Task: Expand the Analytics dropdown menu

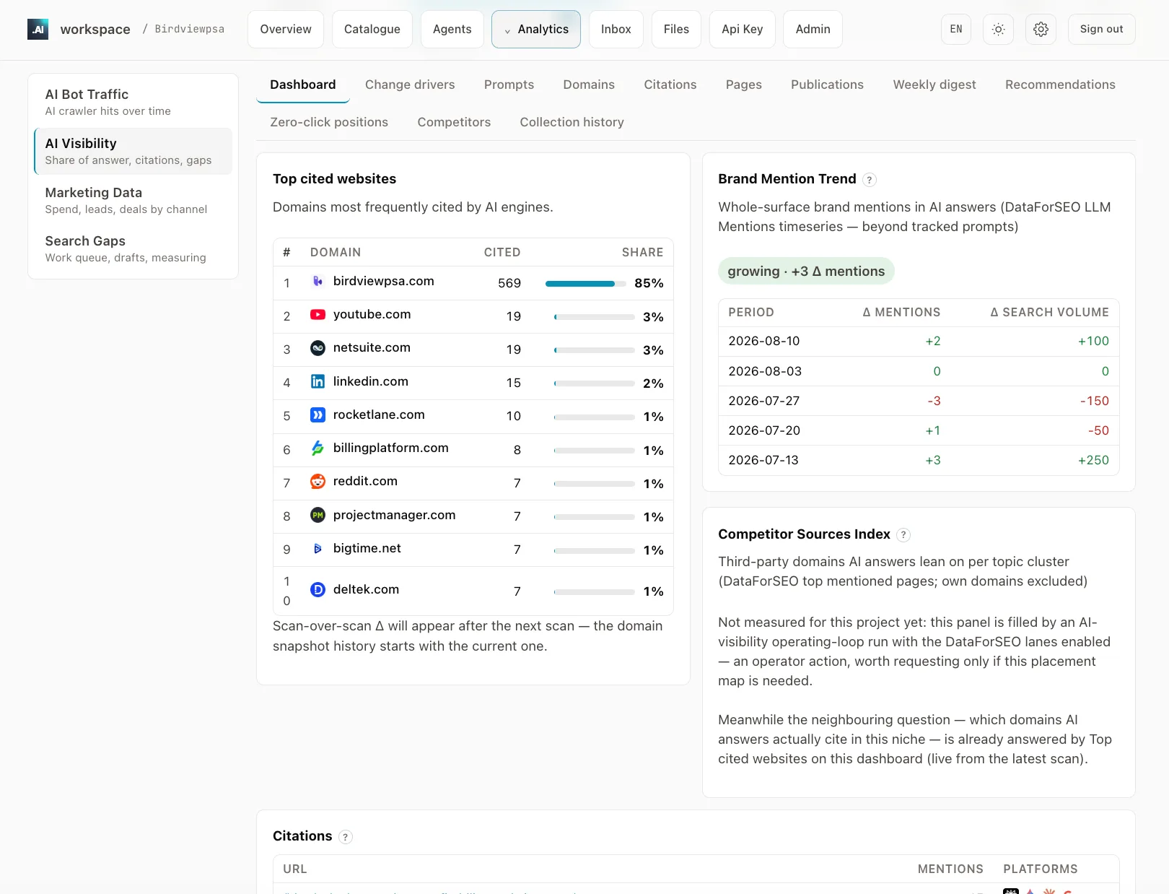Action: pyautogui.click(x=536, y=29)
